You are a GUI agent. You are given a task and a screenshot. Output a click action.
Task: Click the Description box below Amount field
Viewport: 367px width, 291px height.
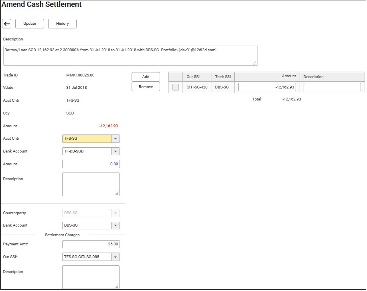coord(91,184)
